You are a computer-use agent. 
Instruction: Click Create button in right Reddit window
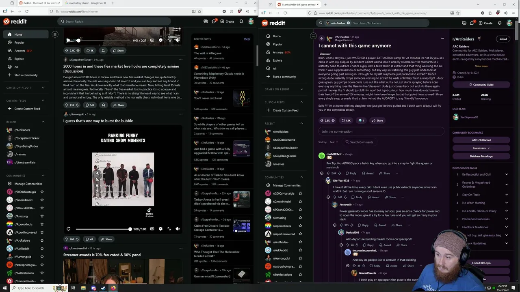(485, 23)
